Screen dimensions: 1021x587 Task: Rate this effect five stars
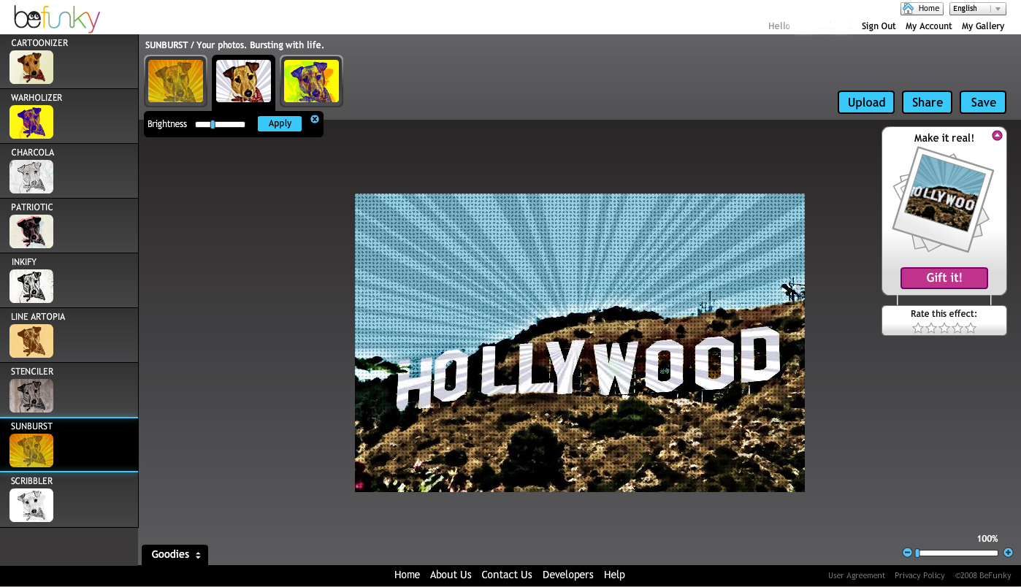coord(971,329)
